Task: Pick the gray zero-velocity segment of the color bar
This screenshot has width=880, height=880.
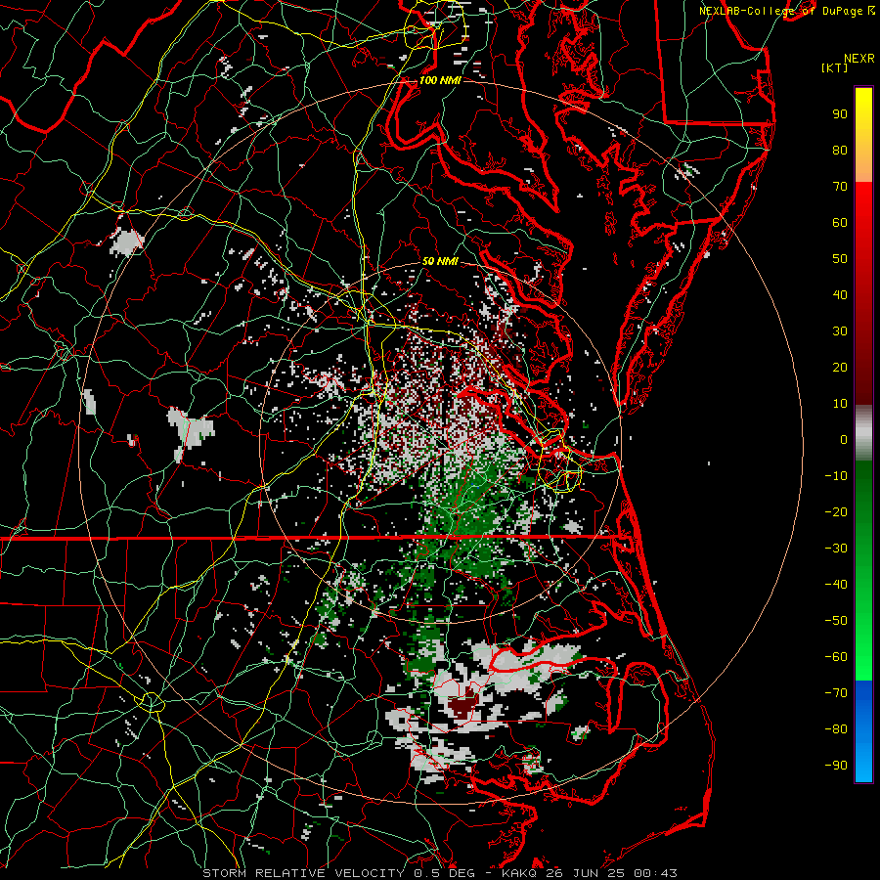Action: click(x=863, y=433)
